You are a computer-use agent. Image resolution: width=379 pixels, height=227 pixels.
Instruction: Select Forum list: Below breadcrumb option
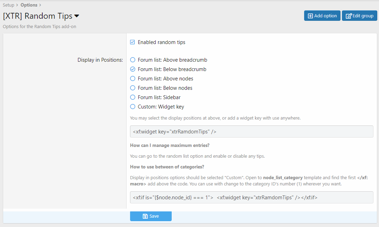coord(132,69)
